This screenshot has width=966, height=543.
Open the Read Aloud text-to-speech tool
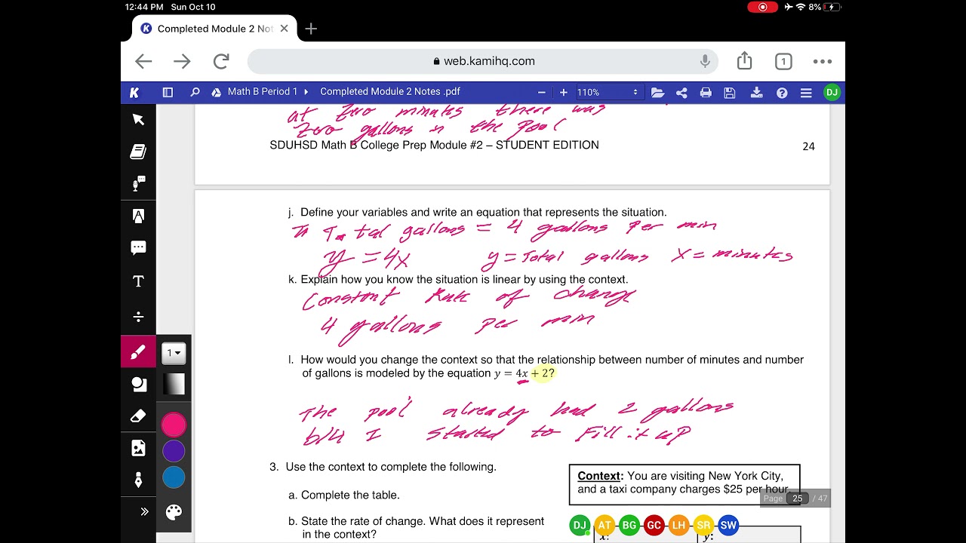(138, 184)
